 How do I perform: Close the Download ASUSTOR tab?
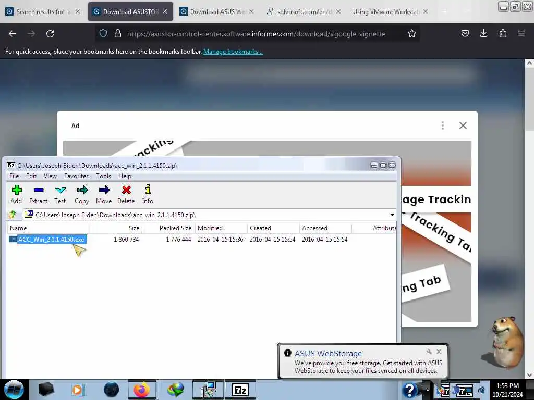[165, 11]
